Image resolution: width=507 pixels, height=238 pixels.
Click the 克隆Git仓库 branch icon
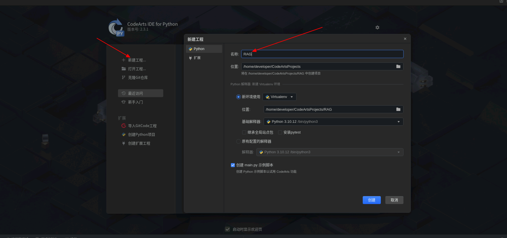click(123, 78)
